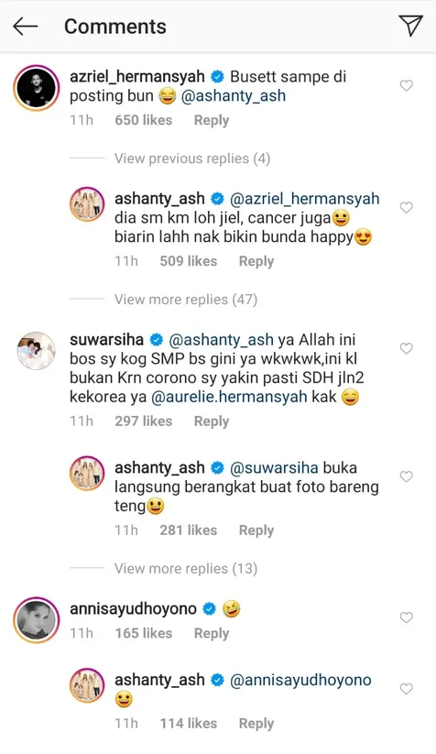Screen dimensions: 436x754
Task: Reply to azriel_hermansyah's comment
Action: 212,120
